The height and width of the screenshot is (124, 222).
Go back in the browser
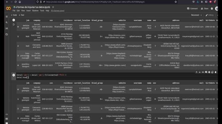point(7,2)
